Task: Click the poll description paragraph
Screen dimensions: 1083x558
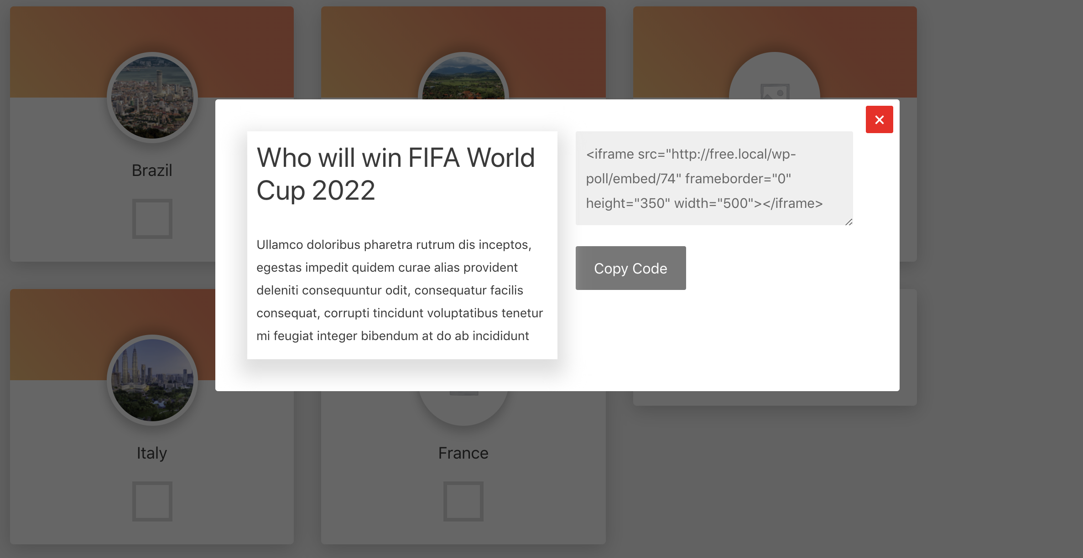Action: pyautogui.click(x=400, y=290)
